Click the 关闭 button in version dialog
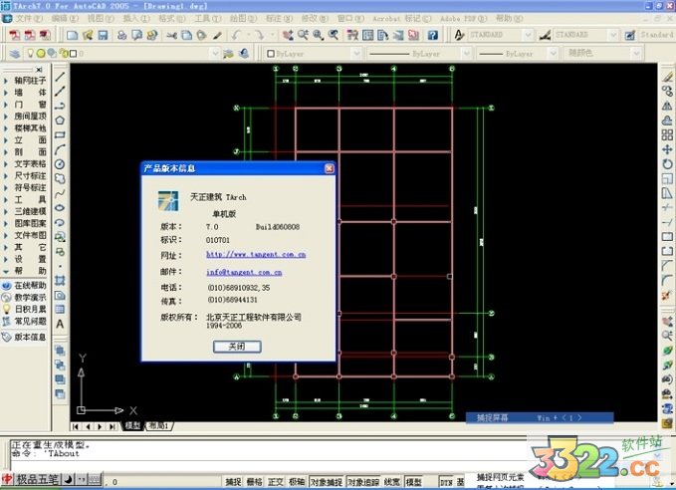The width and height of the screenshot is (676, 490). coord(237,347)
